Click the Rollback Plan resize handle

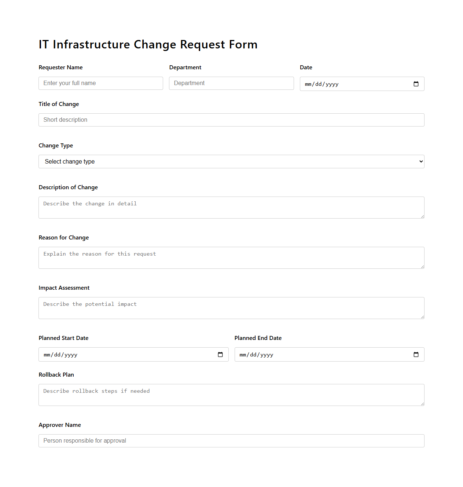pos(422,404)
